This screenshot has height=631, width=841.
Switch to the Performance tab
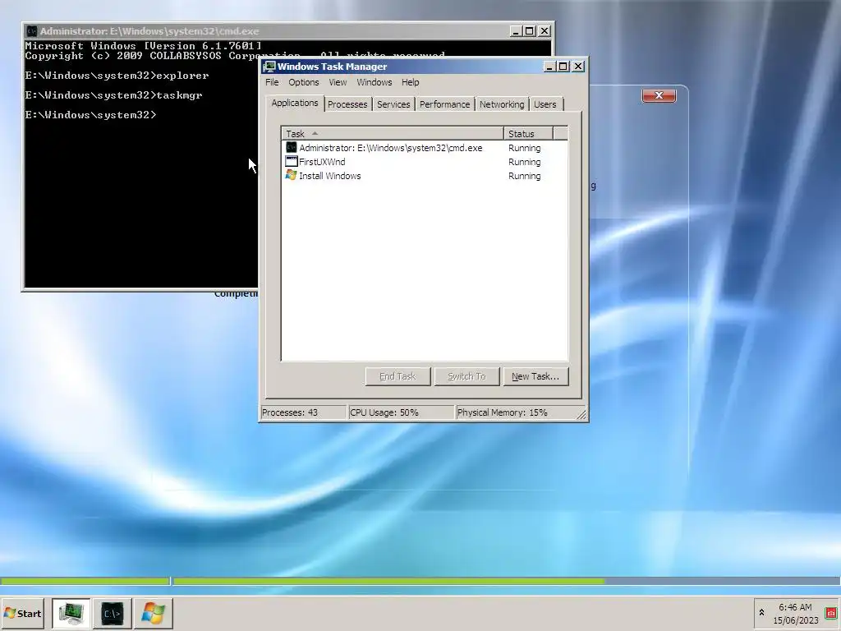[444, 104]
